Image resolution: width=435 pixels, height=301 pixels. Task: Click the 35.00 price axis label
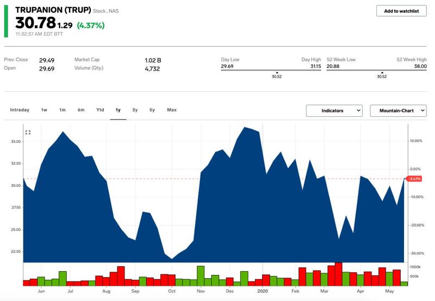pos(16,142)
